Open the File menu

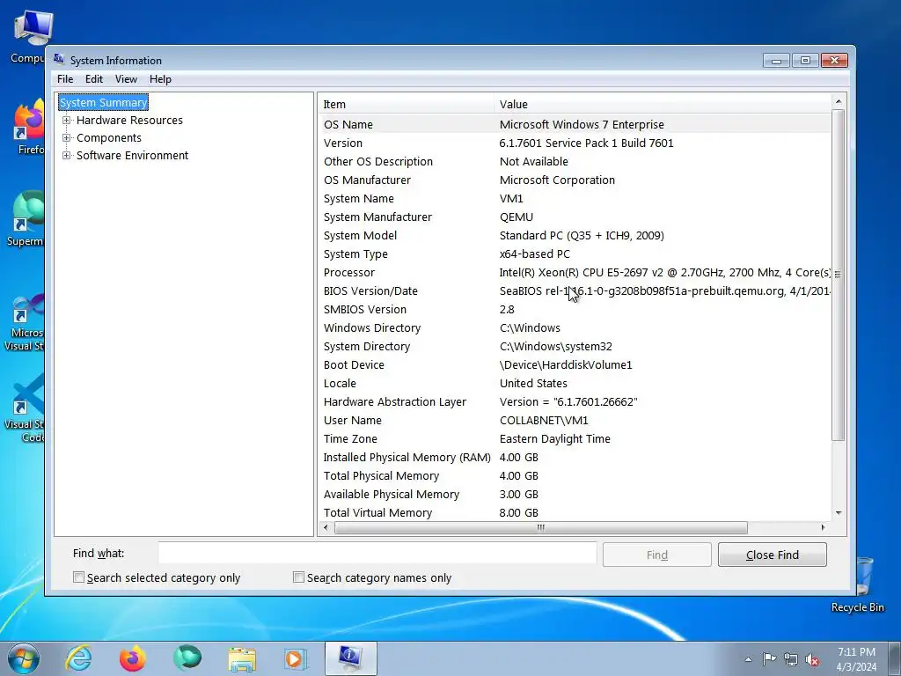[65, 79]
